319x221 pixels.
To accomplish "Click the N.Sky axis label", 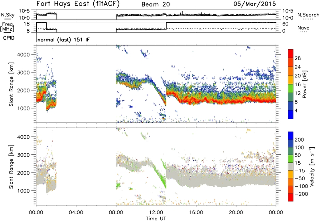I will click(x=8, y=15).
